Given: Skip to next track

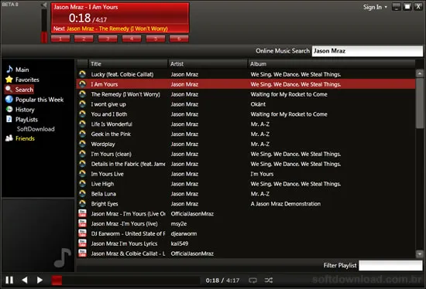Looking at the screenshot, I should point(40,280).
